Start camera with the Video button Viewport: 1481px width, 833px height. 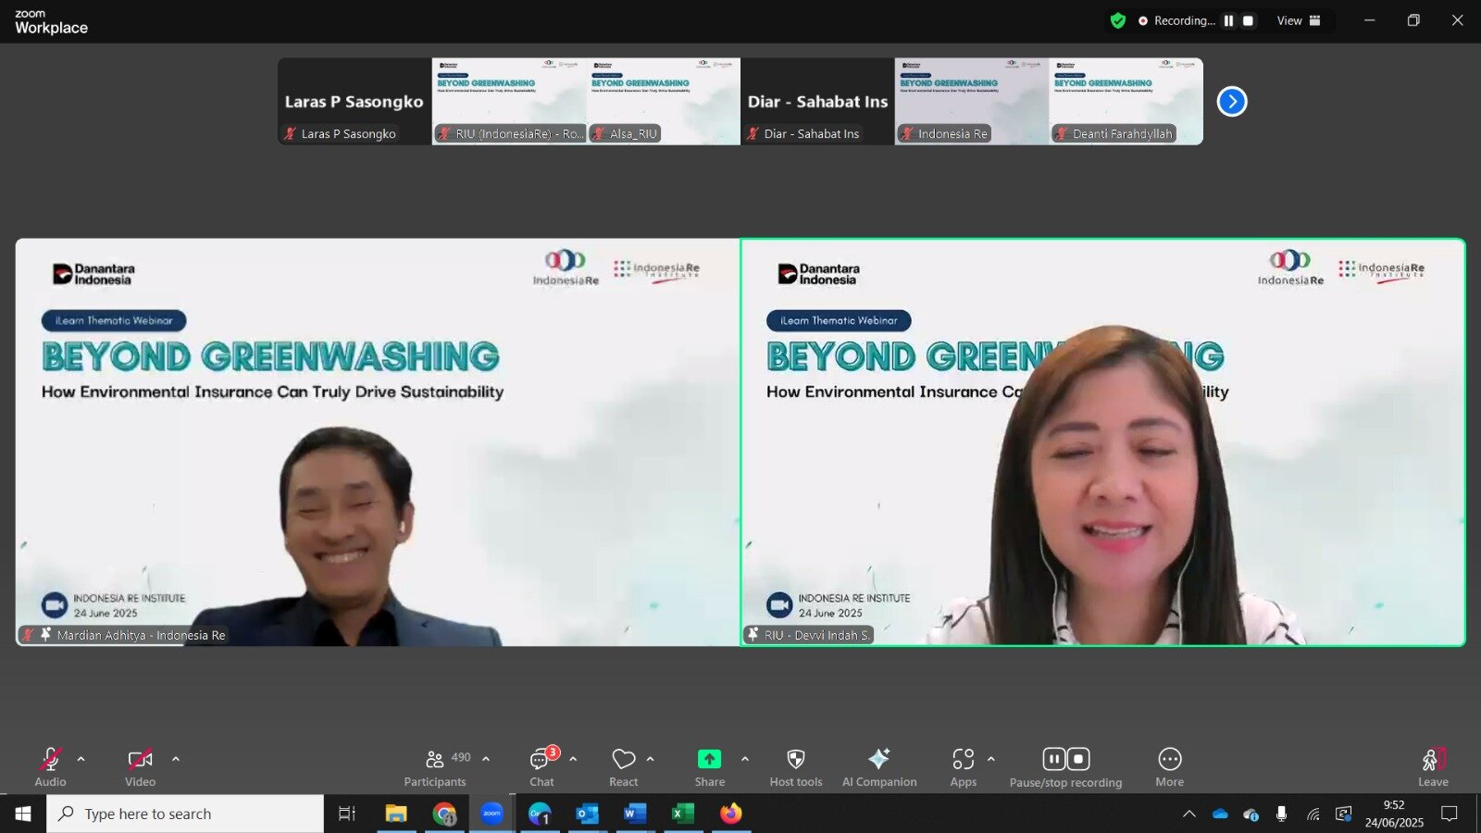click(x=140, y=766)
